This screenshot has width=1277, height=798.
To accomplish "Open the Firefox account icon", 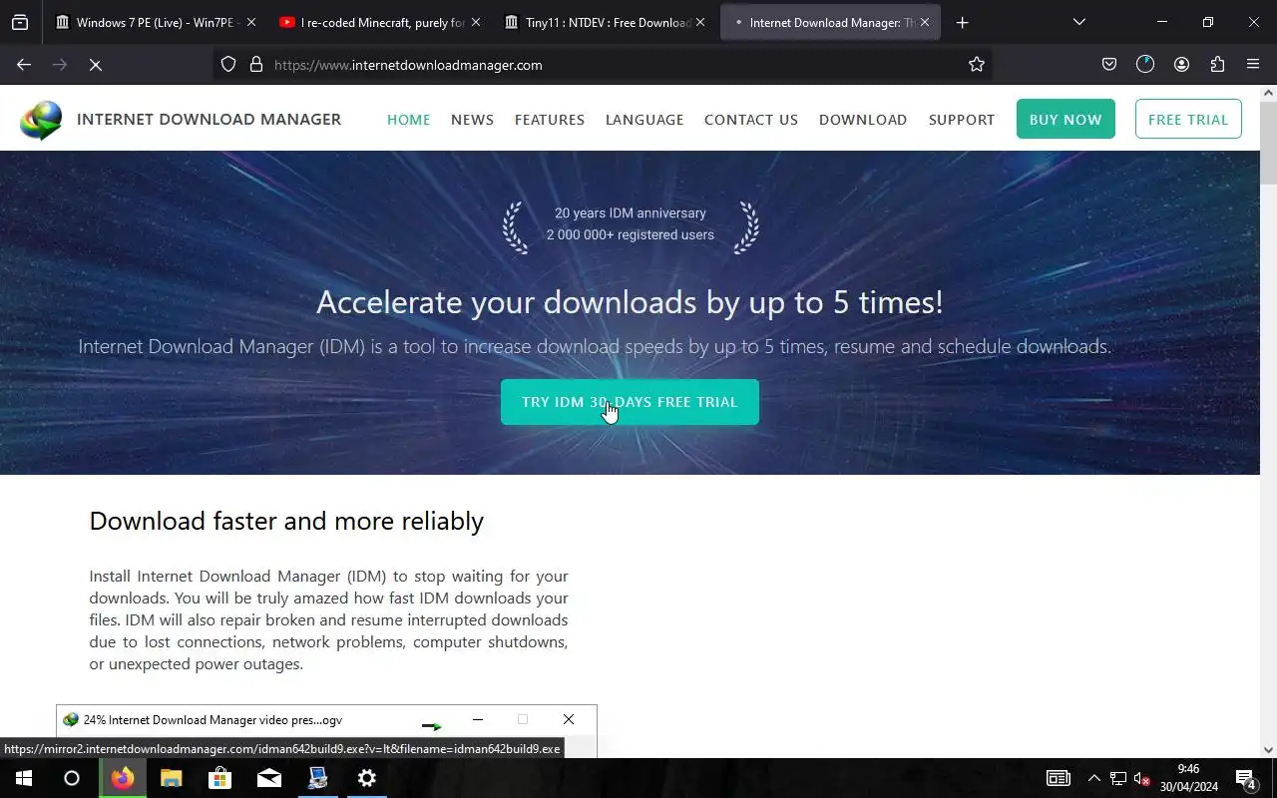I will (x=1181, y=65).
